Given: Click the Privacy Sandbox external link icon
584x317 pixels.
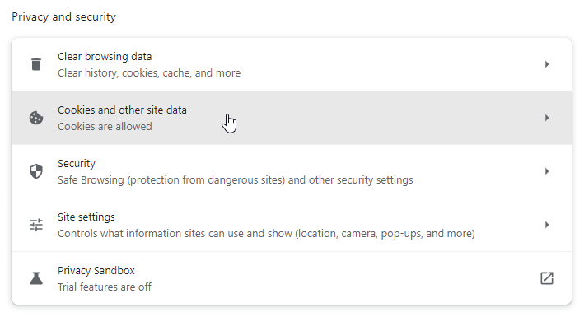Looking at the screenshot, I should 547,278.
